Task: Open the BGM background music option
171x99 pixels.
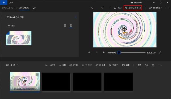Action: coord(118,8)
